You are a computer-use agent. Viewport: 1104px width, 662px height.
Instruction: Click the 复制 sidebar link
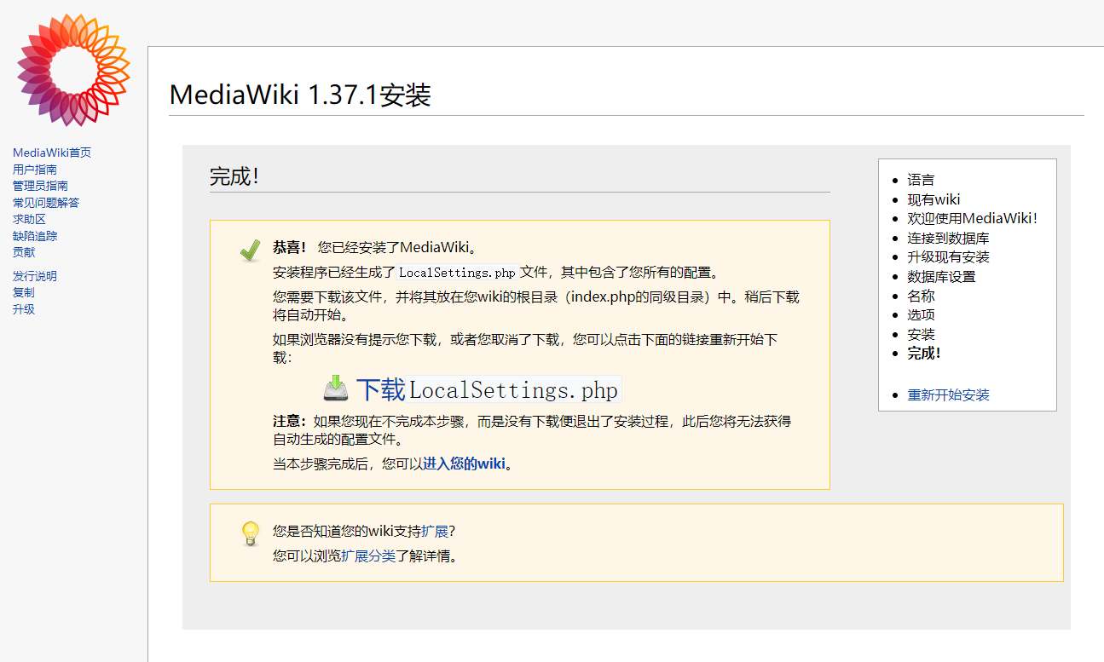tap(24, 292)
